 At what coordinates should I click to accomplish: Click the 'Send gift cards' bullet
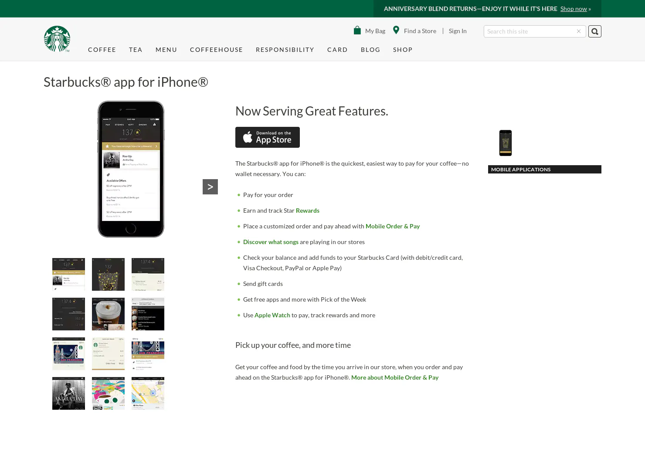tap(263, 284)
